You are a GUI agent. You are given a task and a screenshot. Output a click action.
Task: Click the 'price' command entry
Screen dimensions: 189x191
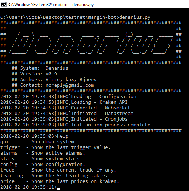[x=7, y=181]
